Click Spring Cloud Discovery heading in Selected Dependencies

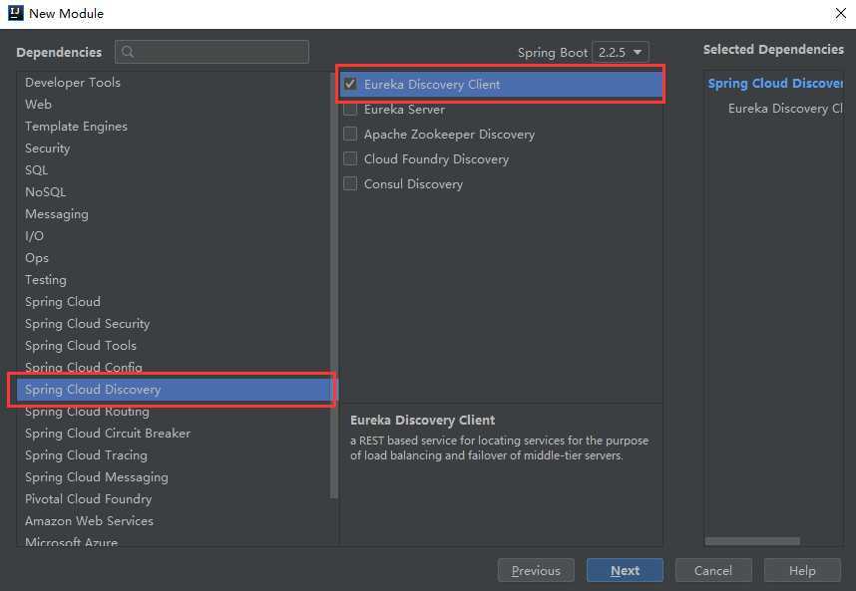(775, 84)
